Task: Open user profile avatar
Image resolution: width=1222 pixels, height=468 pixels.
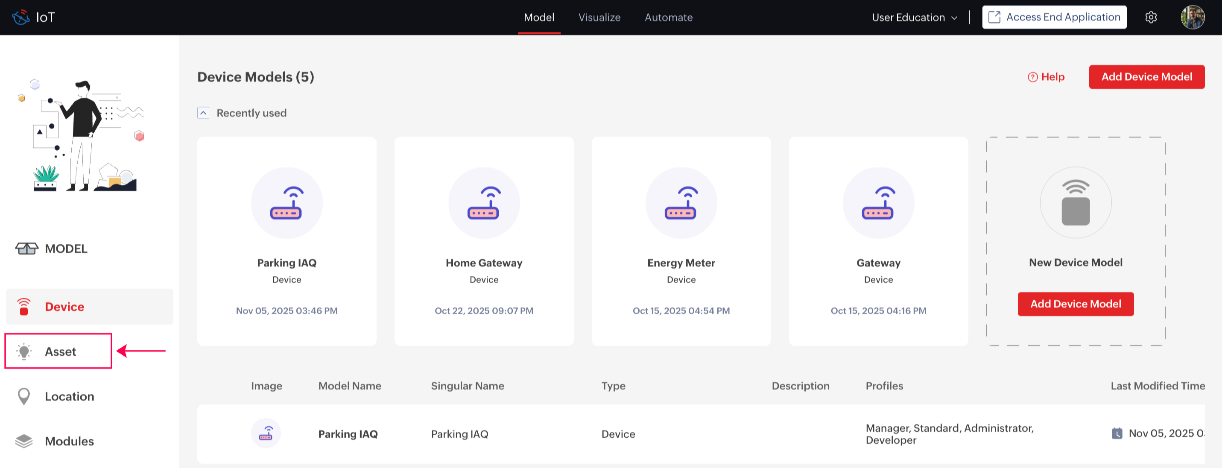Action: tap(1192, 18)
